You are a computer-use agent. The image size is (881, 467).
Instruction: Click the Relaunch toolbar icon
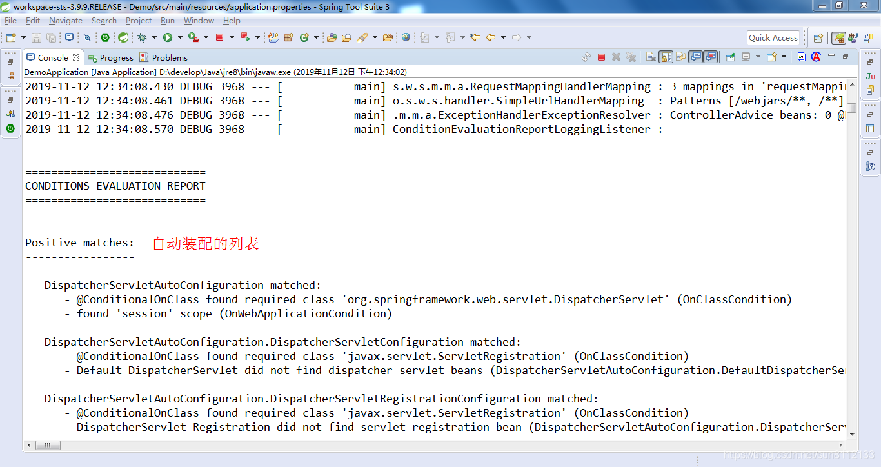coord(245,37)
